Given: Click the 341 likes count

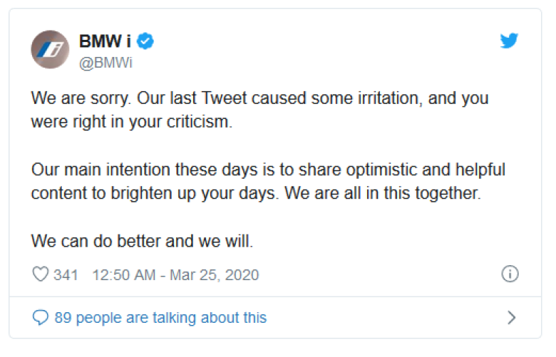Looking at the screenshot, I should click(x=66, y=275).
